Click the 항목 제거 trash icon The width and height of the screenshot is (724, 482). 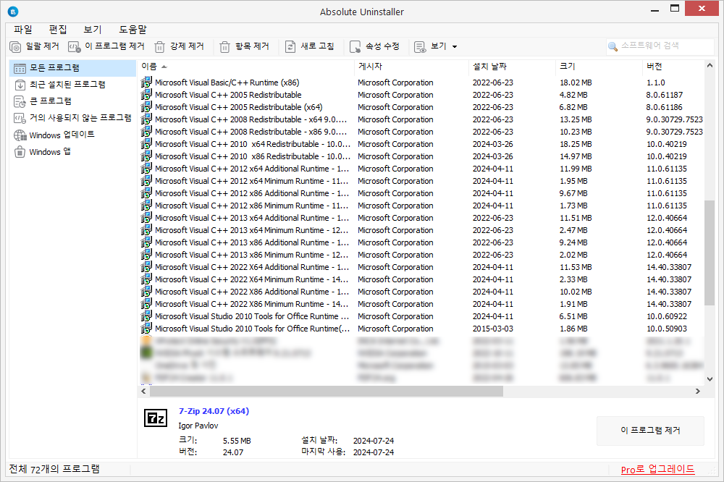224,46
